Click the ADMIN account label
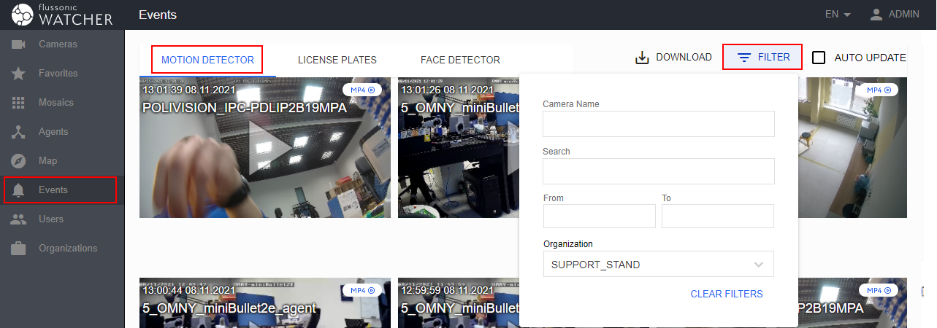The image size is (937, 328). (904, 15)
